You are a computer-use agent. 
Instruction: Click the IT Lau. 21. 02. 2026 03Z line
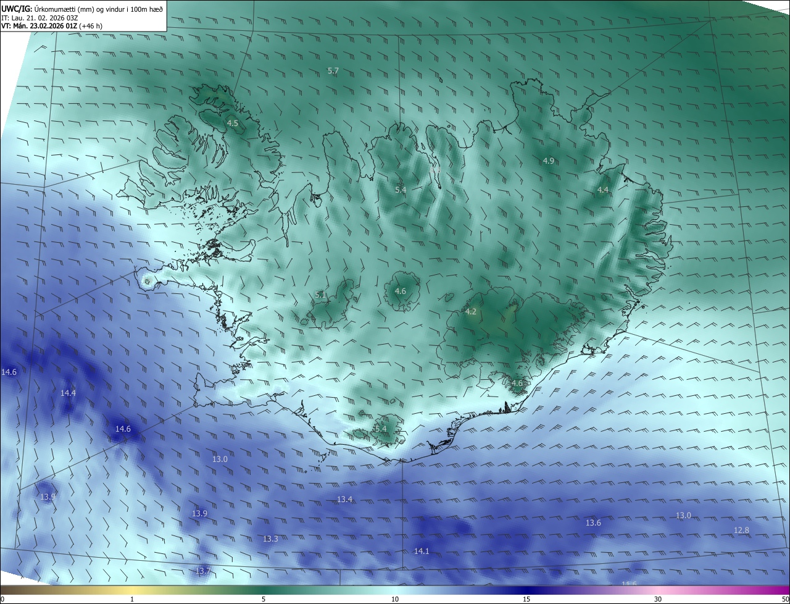(40, 17)
